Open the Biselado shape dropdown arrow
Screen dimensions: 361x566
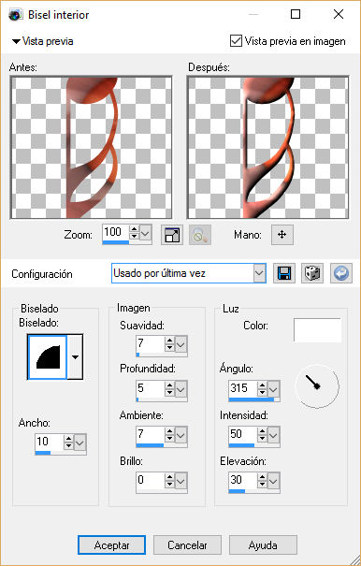pos(75,357)
